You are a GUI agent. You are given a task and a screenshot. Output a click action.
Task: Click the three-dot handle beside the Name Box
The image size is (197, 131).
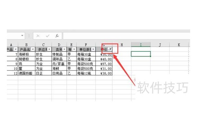click(29, 36)
